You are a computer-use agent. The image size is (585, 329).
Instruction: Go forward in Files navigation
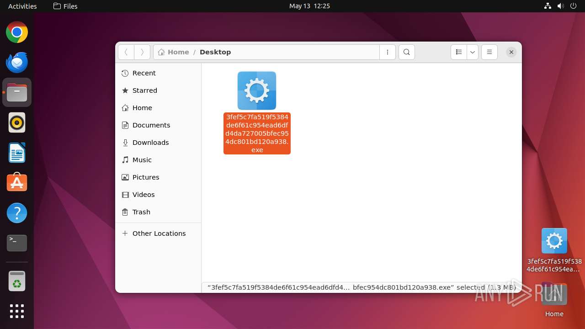pyautogui.click(x=142, y=52)
